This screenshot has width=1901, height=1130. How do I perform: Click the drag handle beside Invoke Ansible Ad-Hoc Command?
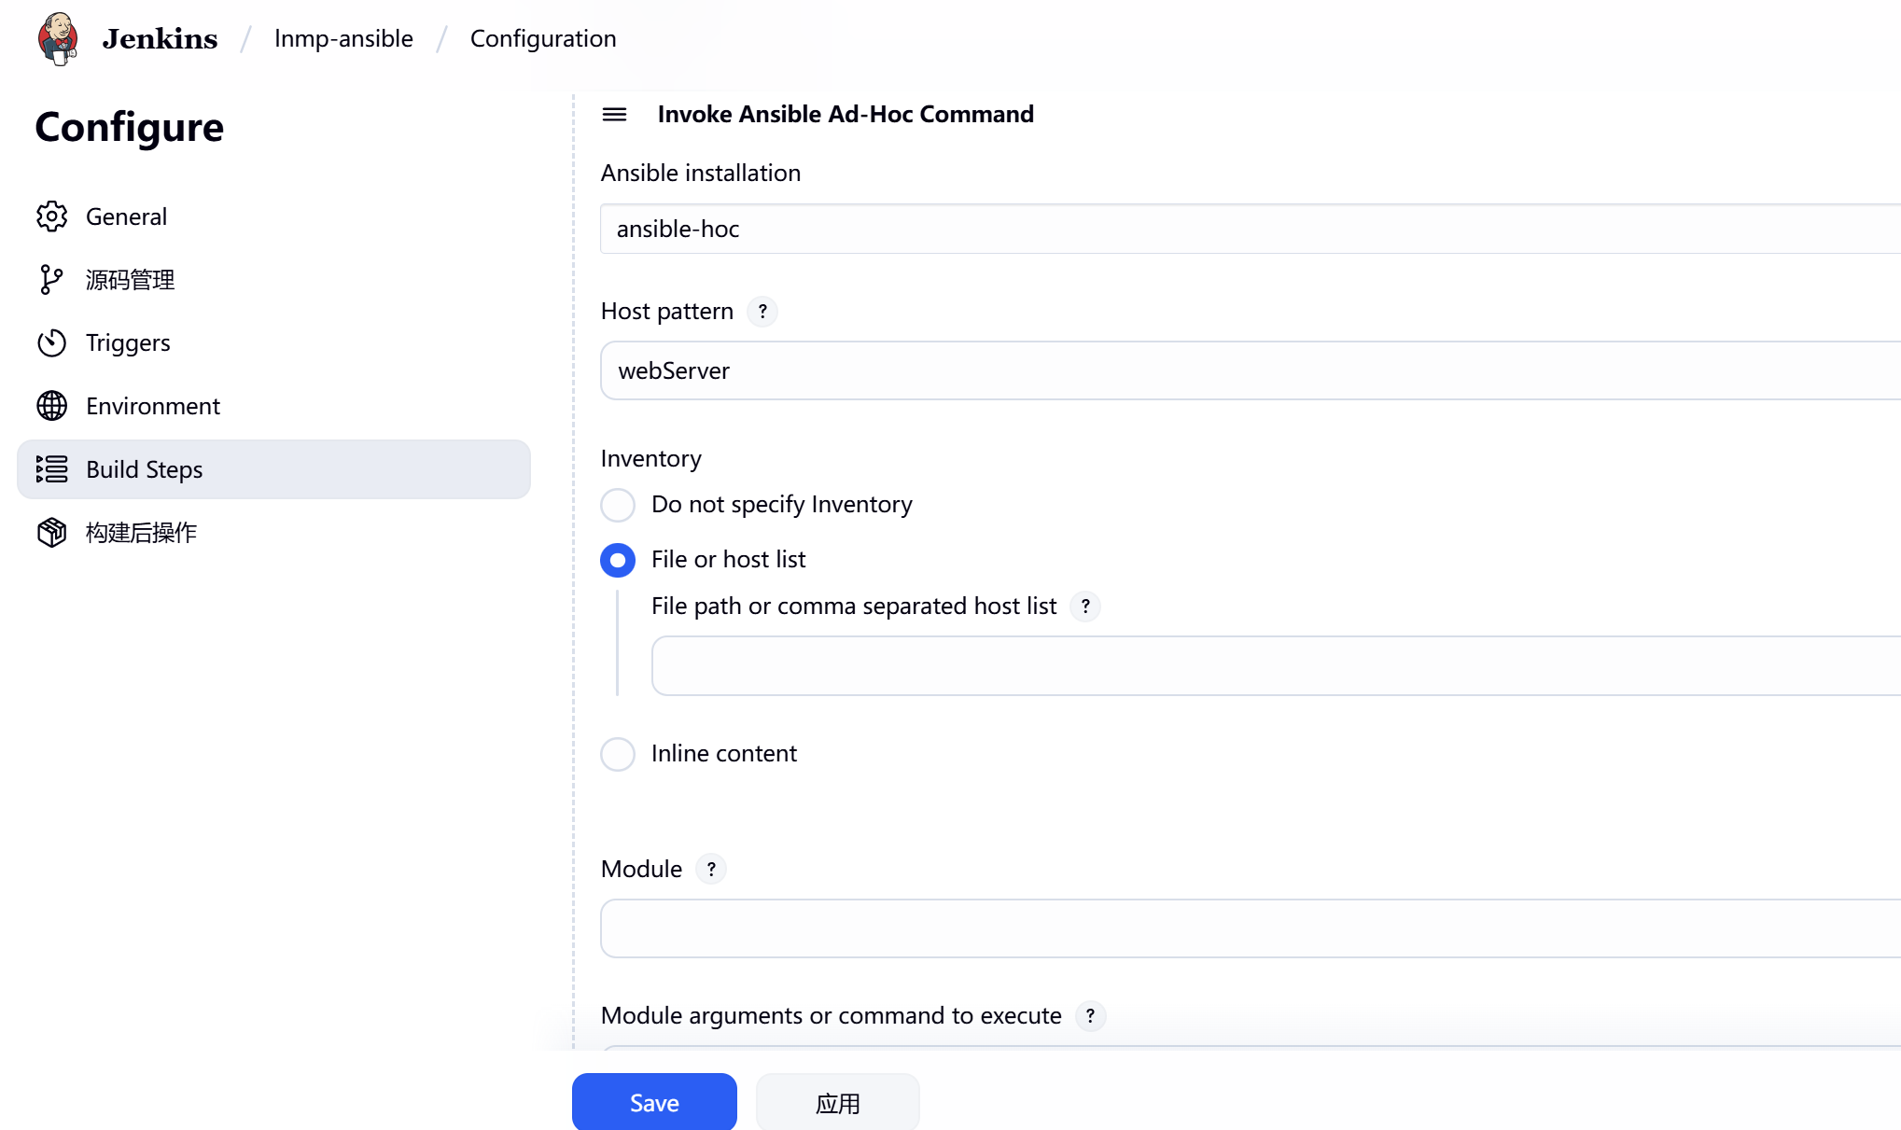pyautogui.click(x=614, y=114)
